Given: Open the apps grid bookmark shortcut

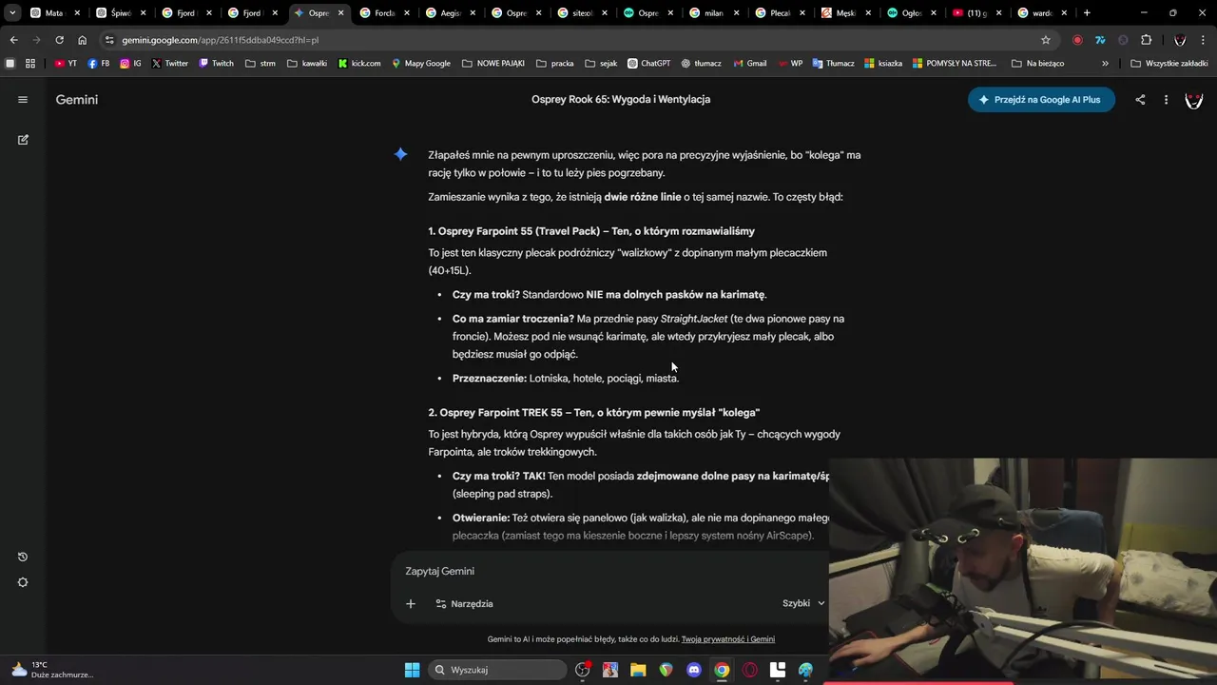Looking at the screenshot, I should coord(30,64).
